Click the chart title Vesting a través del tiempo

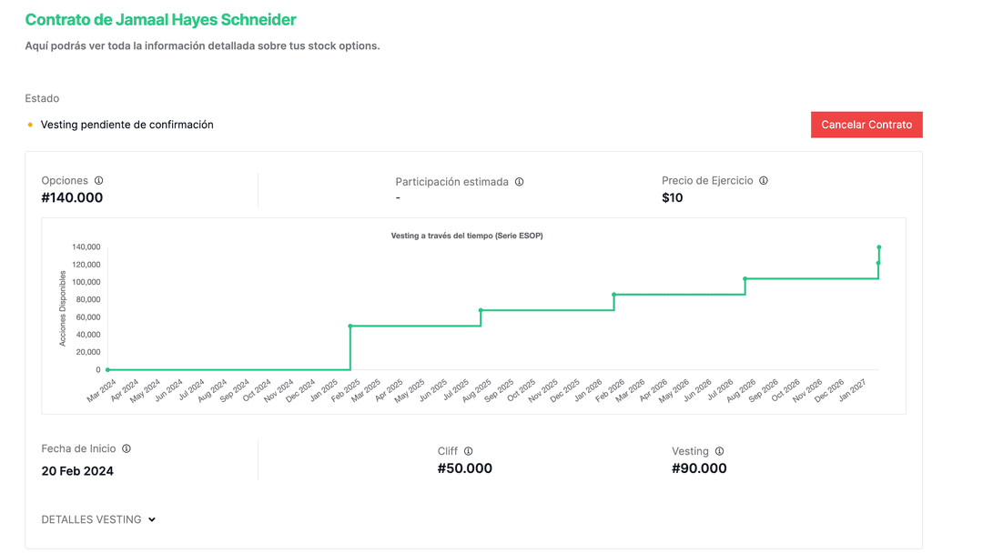(467, 236)
